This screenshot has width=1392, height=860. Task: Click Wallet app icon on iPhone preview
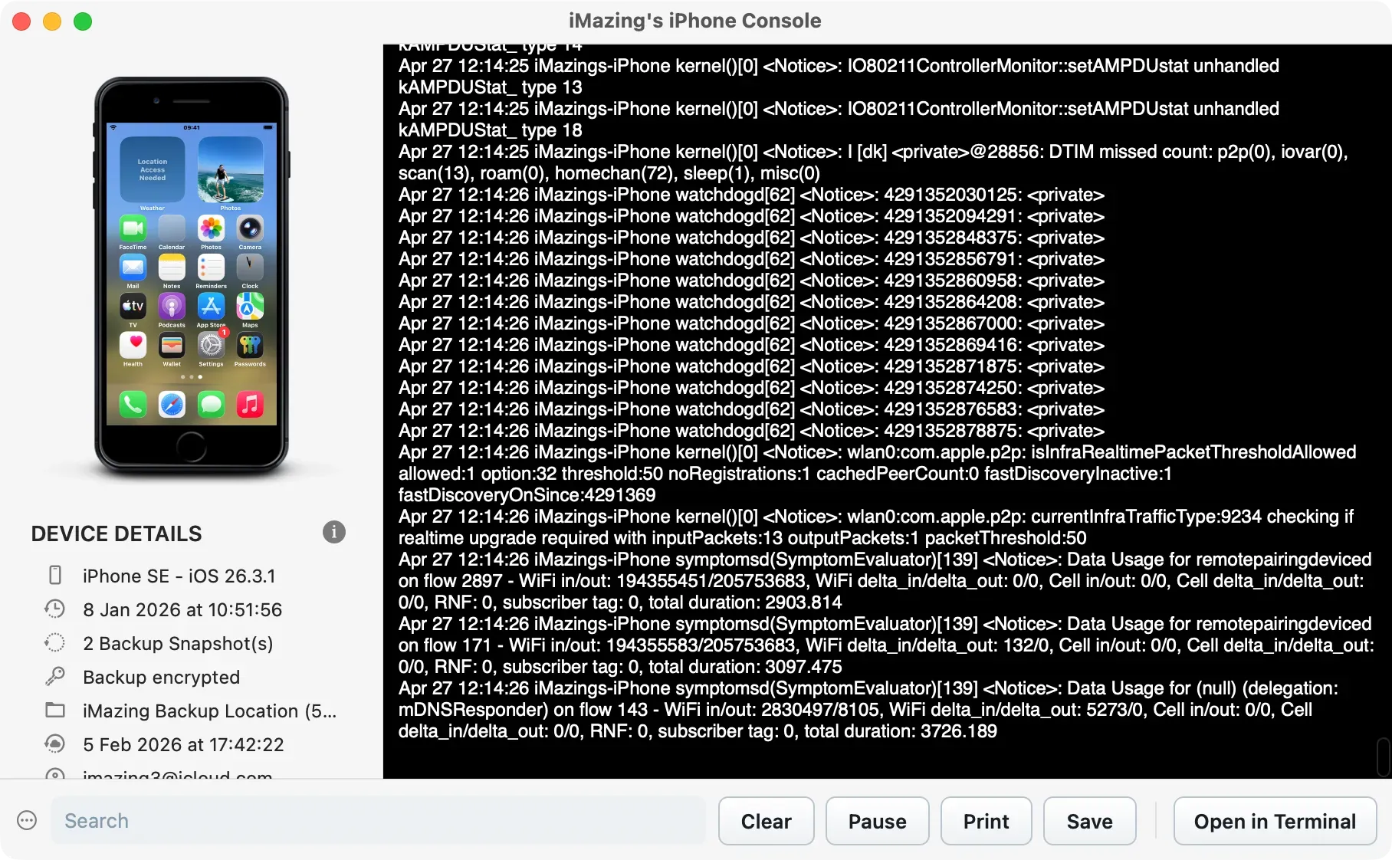pos(172,346)
